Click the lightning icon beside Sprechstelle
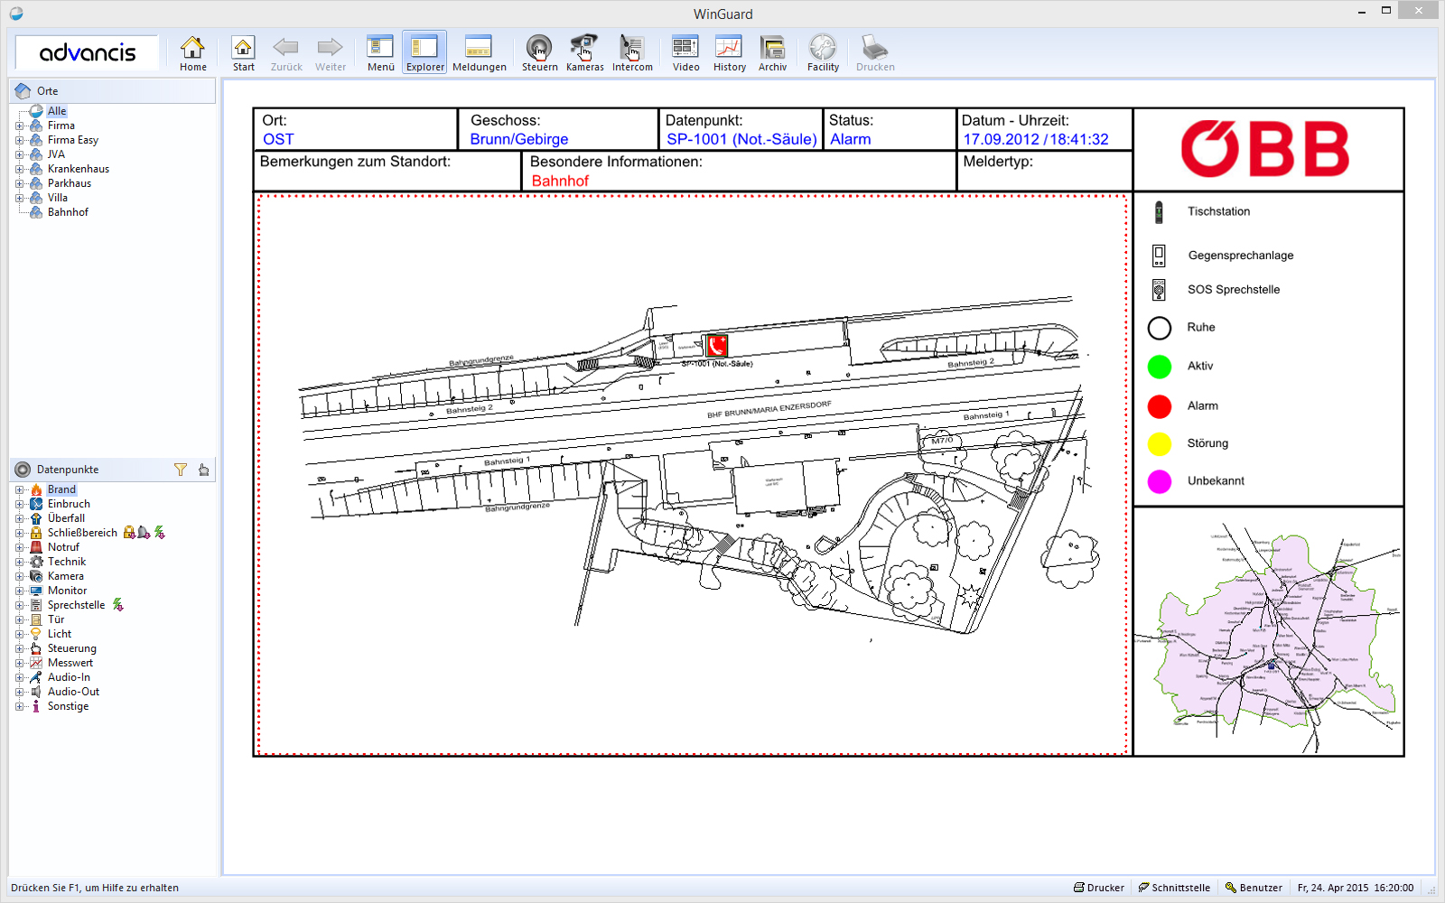Viewport: 1445px width, 903px height. 117,605
